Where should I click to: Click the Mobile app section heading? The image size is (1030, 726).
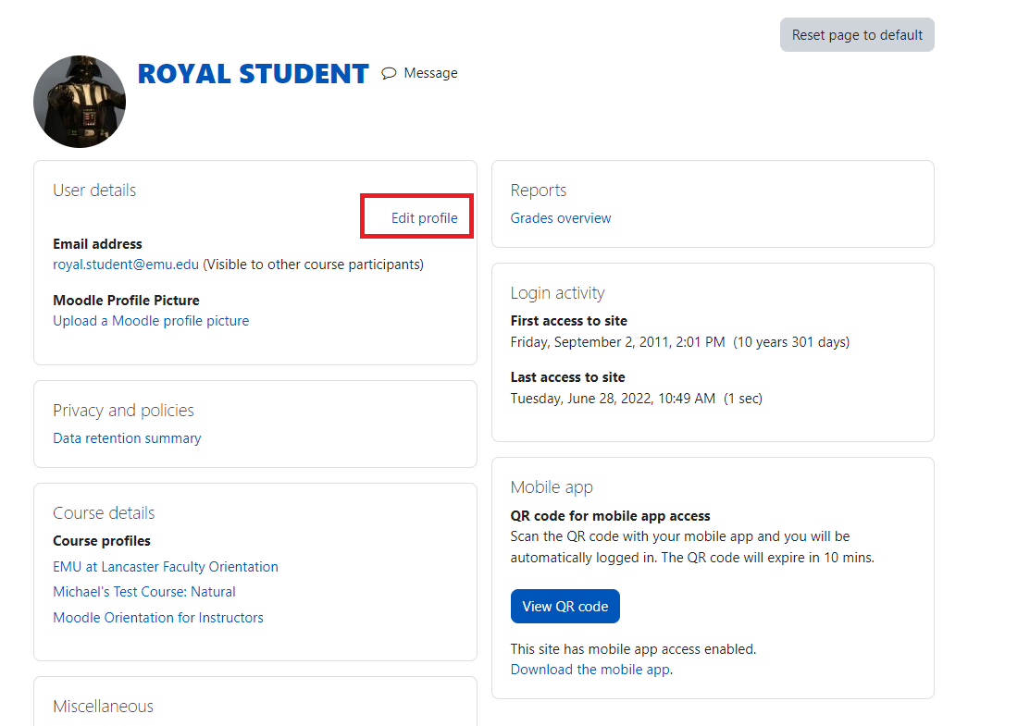552,487
